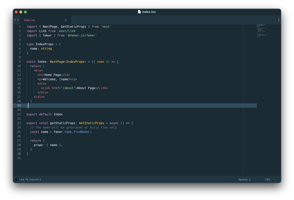Viewport: 294px width, 200px height.
Task: Toggle the side bar icon in status bar
Action: (17, 179)
